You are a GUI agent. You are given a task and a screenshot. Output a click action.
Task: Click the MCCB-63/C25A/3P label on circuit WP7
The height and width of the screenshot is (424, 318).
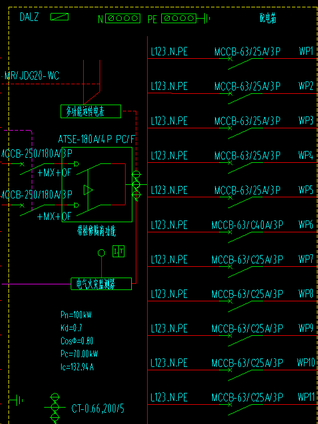(x=247, y=259)
